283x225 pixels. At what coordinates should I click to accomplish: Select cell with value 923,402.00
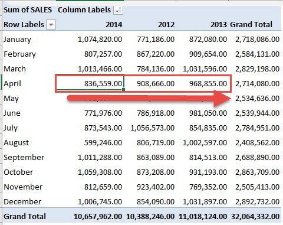coord(156,187)
